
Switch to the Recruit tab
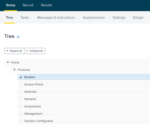[x=28, y=5]
